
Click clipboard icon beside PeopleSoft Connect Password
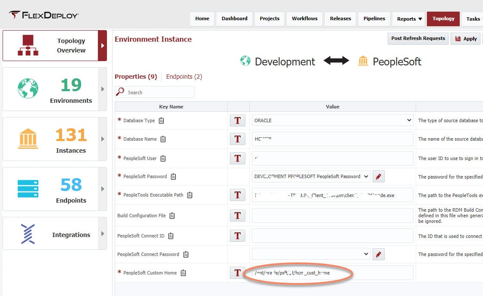coord(186,254)
